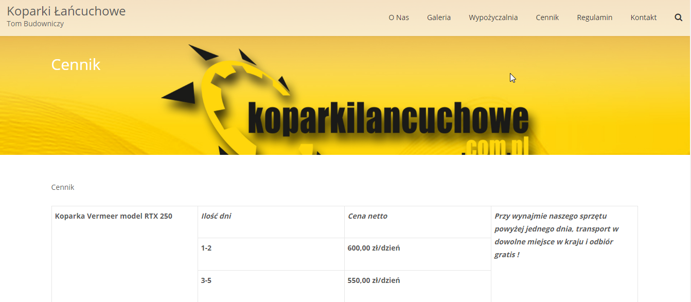Select Cennik in the navigation bar
The height and width of the screenshot is (302, 691).
[x=547, y=17]
